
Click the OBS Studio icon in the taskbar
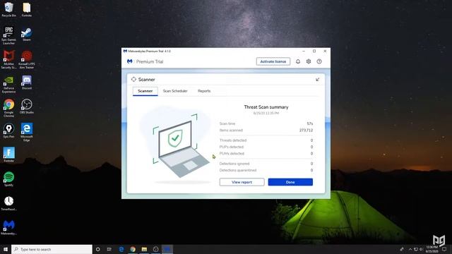tap(155, 249)
